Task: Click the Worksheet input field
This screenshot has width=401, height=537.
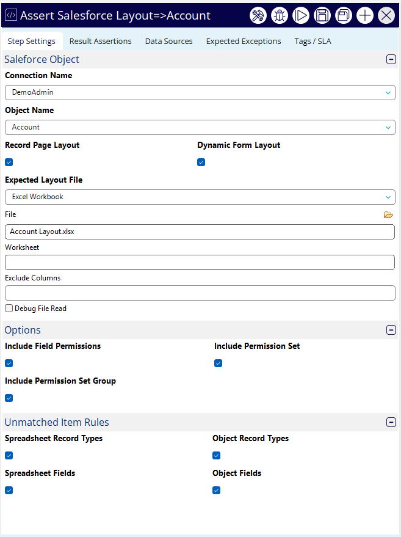Action: pyautogui.click(x=200, y=263)
